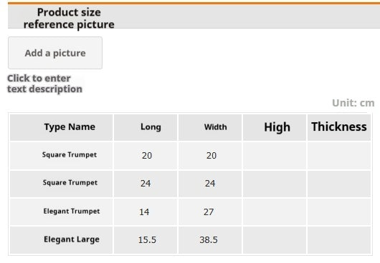Click Width value 27 for Elegant Trumpet

tap(210, 212)
